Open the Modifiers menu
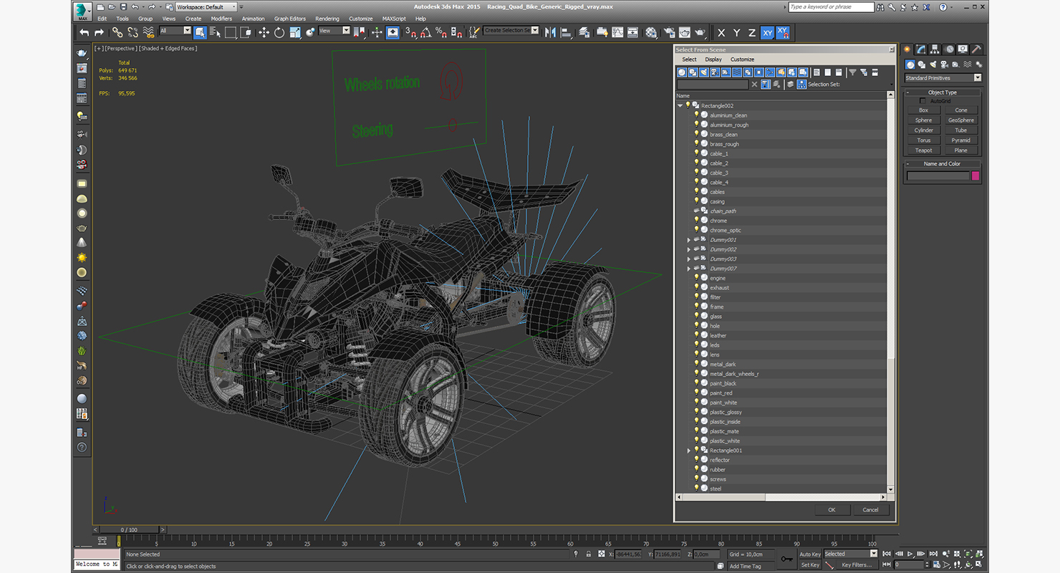The width and height of the screenshot is (1060, 573). 221,19
